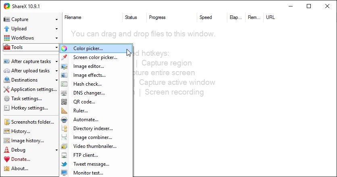Expand the Upload menu arrow
The height and width of the screenshot is (177, 337).
coord(56,29)
